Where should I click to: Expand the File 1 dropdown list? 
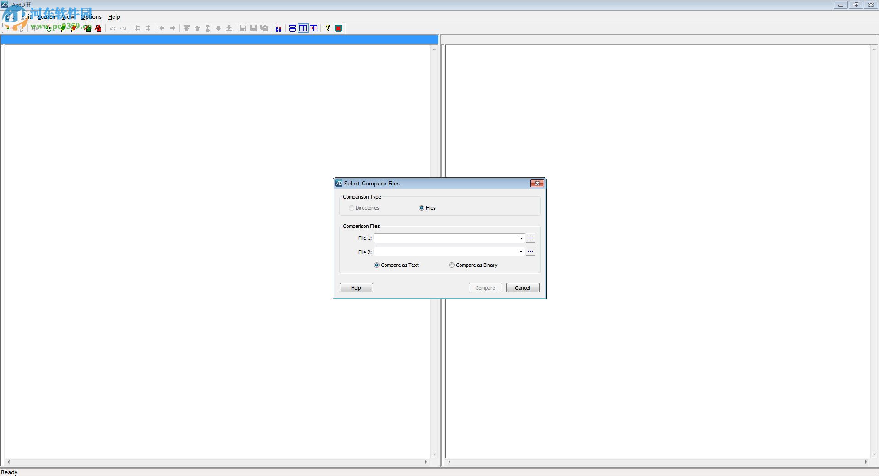coord(521,238)
